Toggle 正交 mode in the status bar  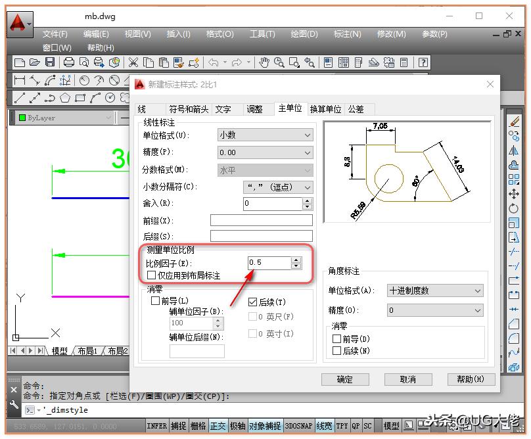(x=218, y=425)
